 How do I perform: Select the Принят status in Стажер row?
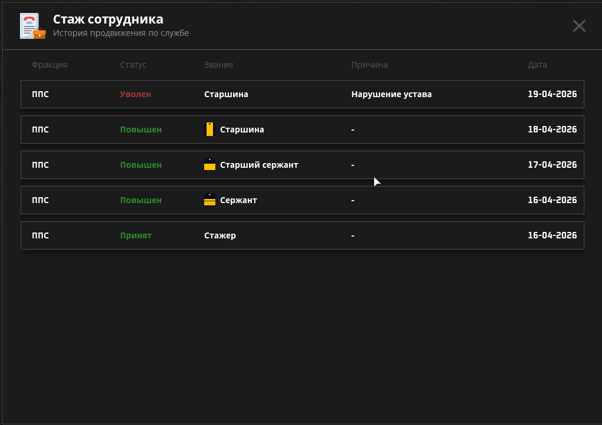135,235
